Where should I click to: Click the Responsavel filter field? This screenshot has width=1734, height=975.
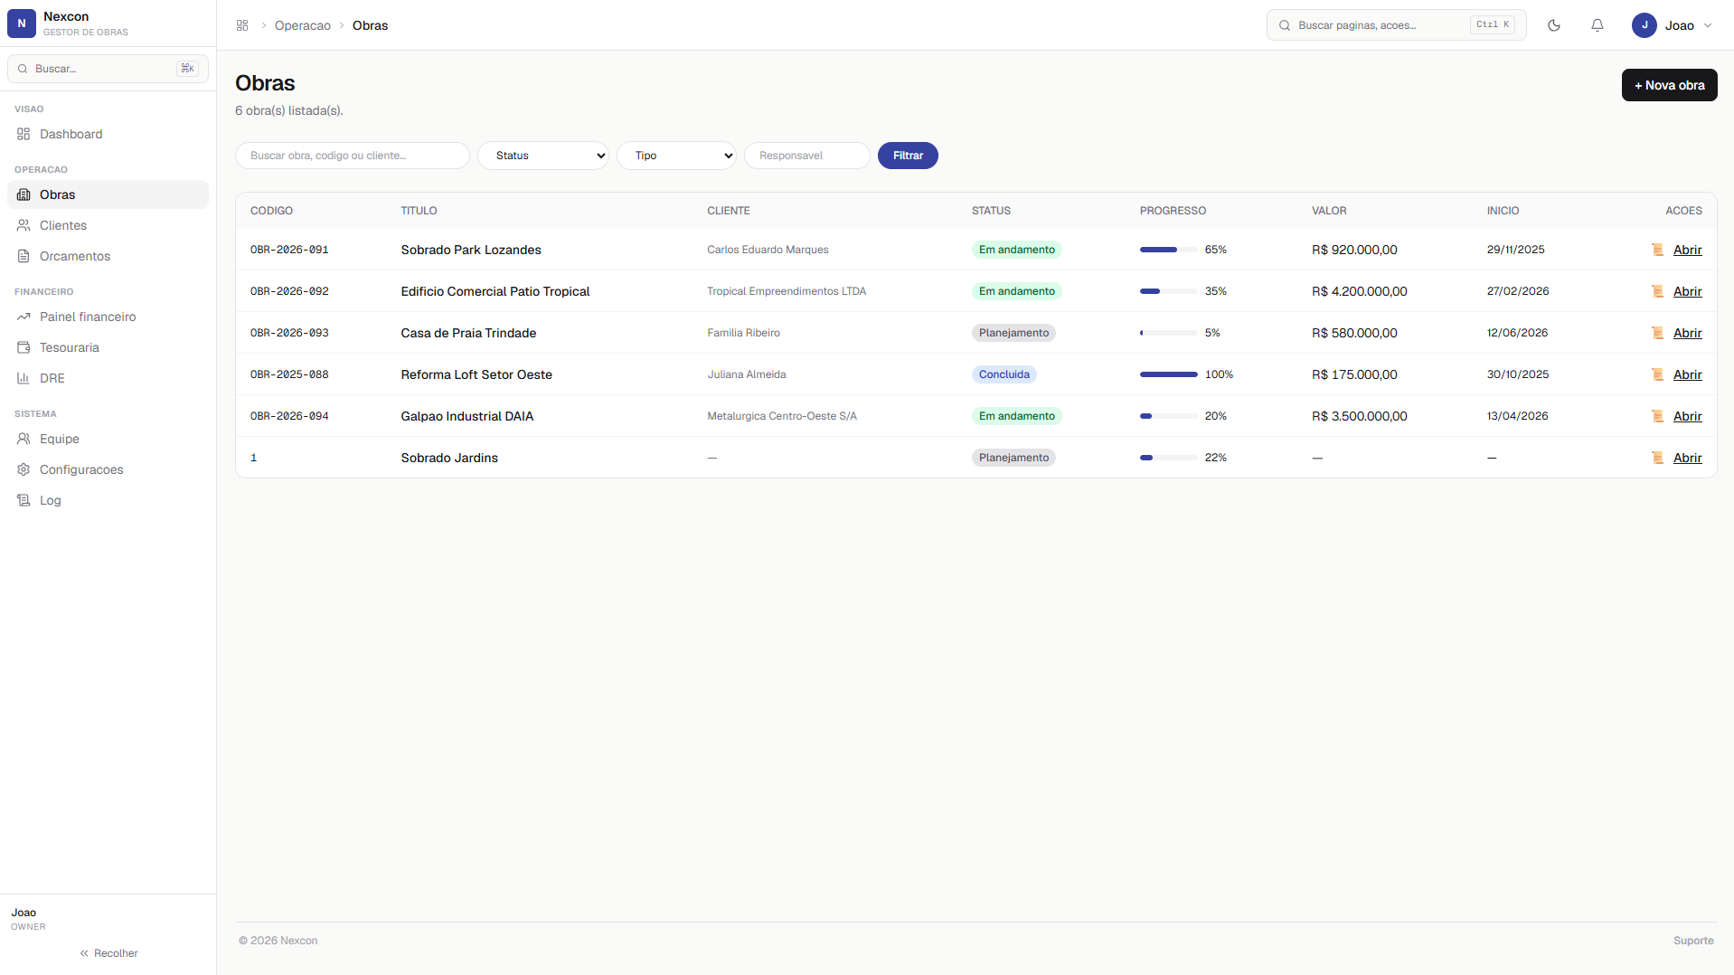tap(807, 156)
